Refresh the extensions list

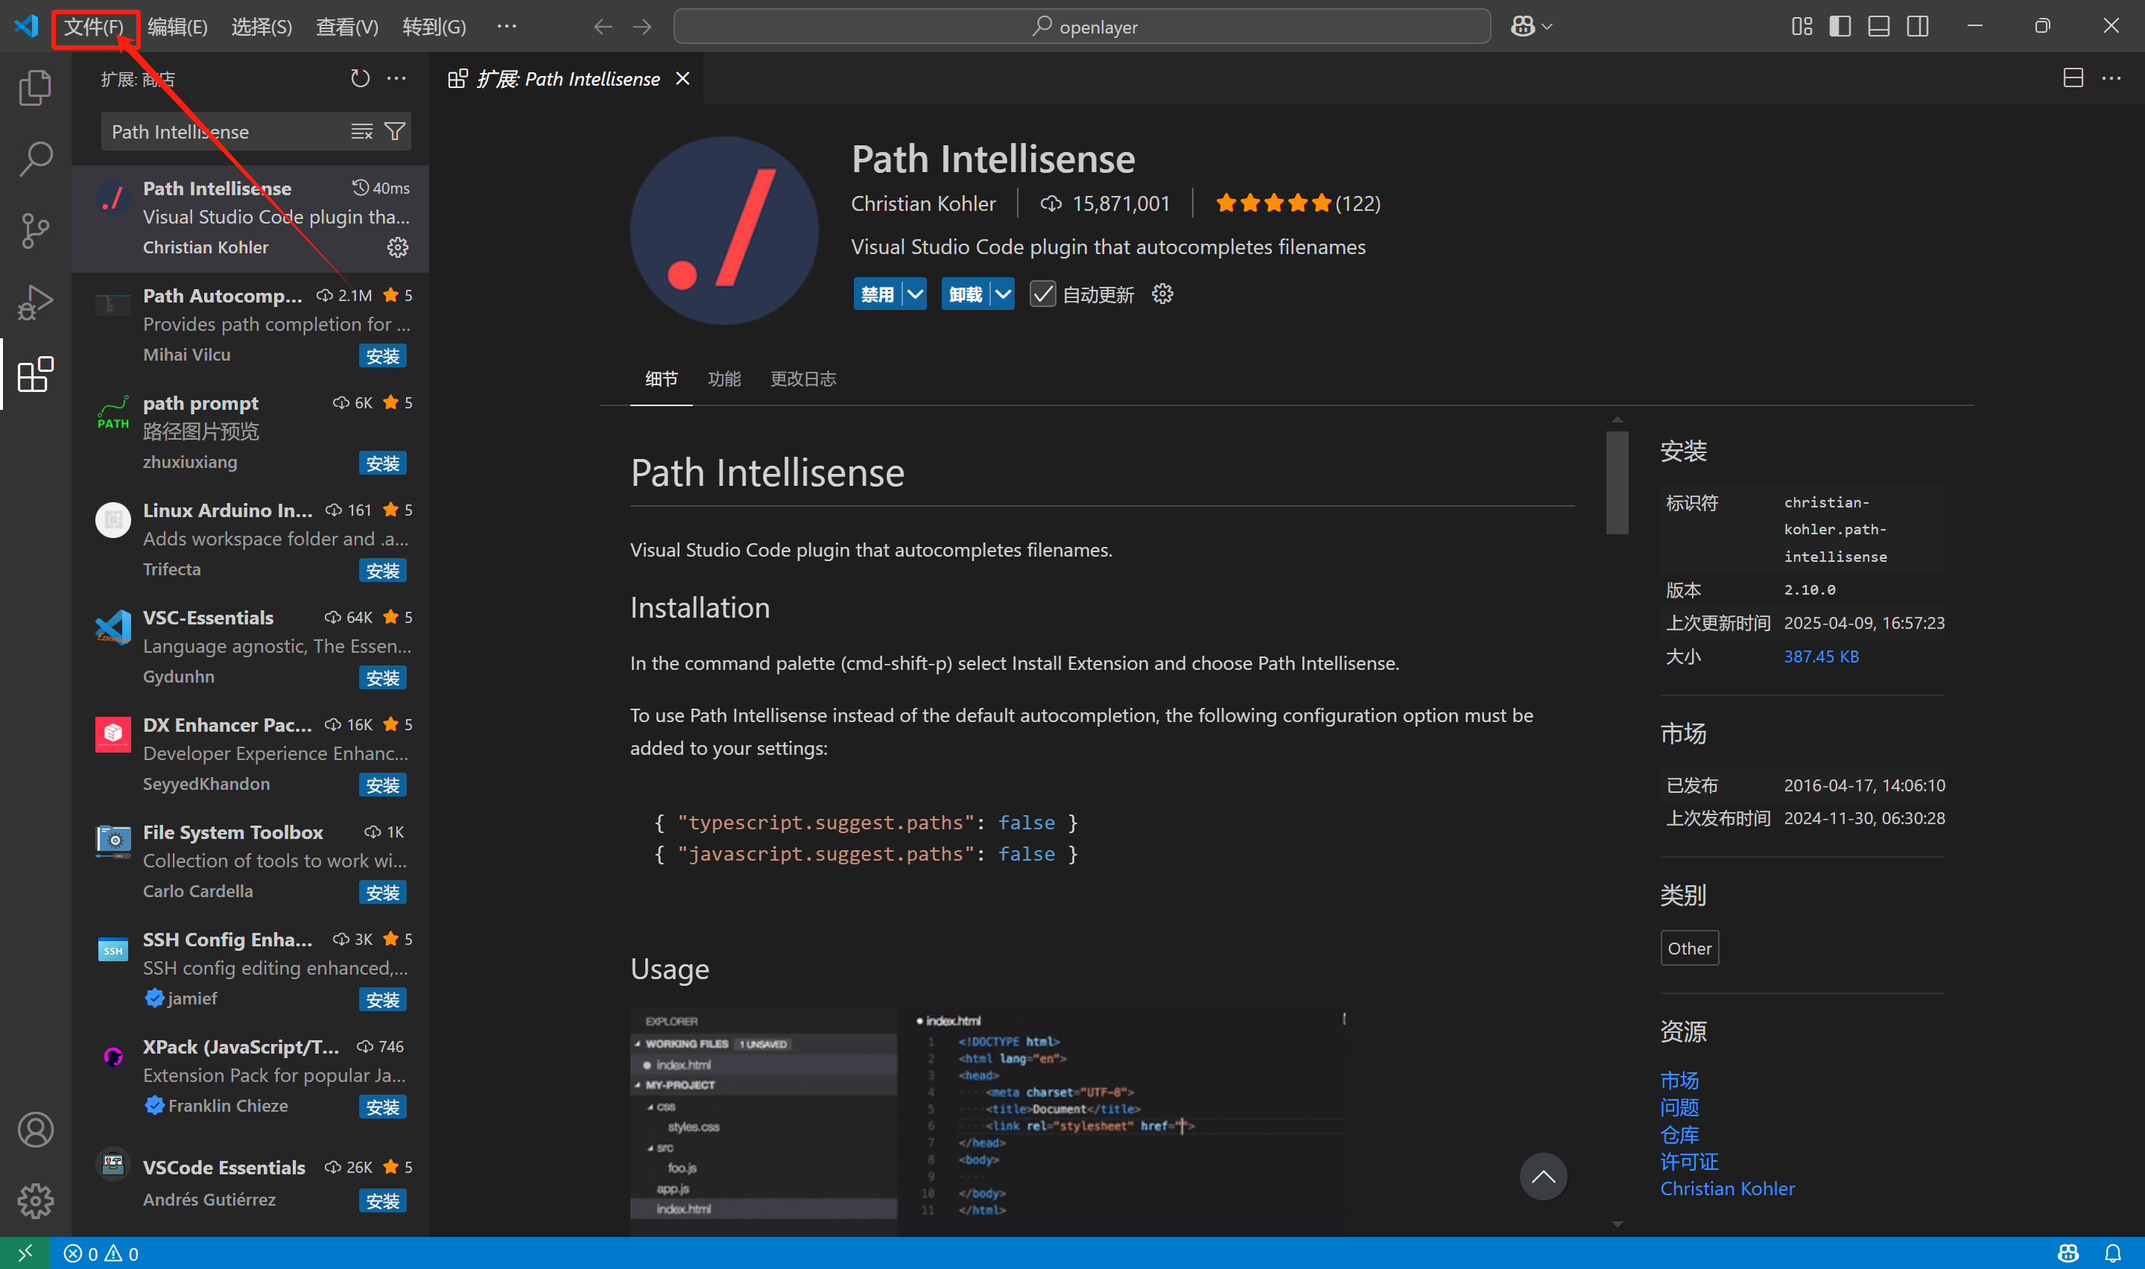coord(360,79)
